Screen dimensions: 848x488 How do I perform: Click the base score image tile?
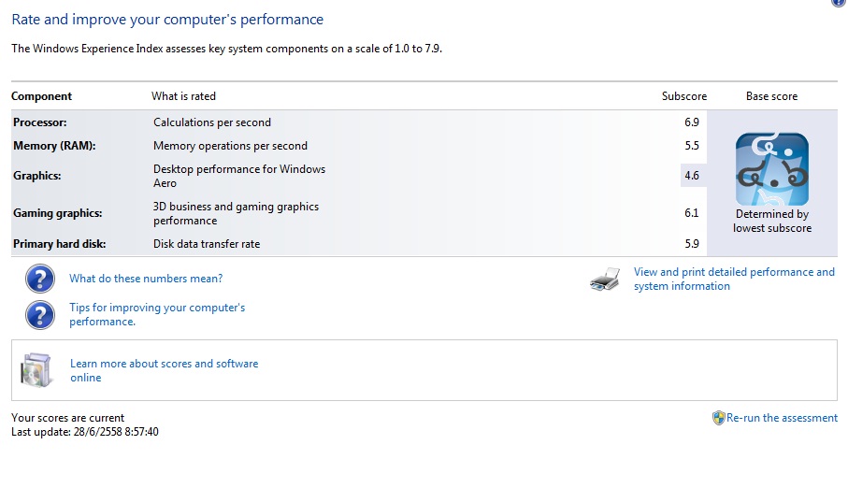tap(771, 169)
